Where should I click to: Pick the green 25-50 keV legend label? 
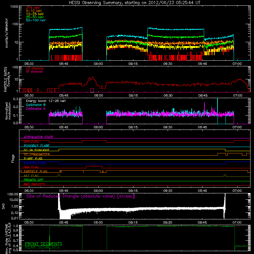tap(35, 17)
